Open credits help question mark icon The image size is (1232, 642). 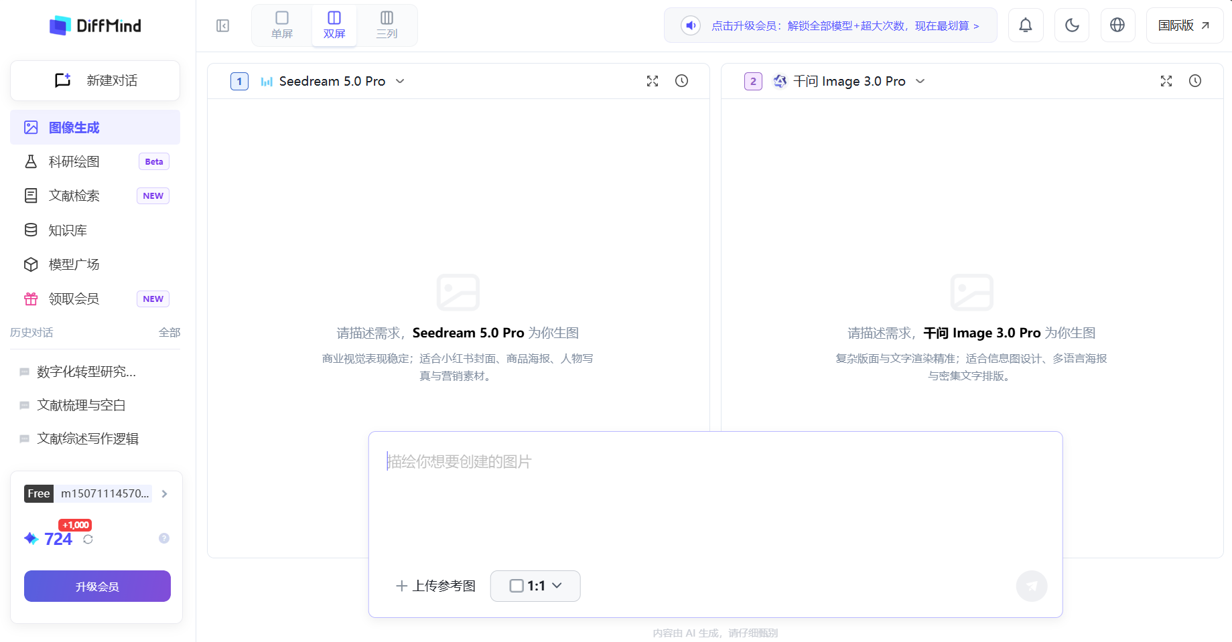[x=164, y=538]
